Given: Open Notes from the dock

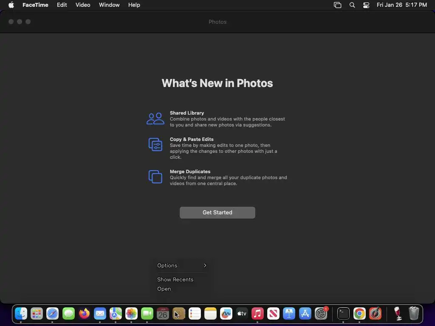Looking at the screenshot, I should pos(210,314).
